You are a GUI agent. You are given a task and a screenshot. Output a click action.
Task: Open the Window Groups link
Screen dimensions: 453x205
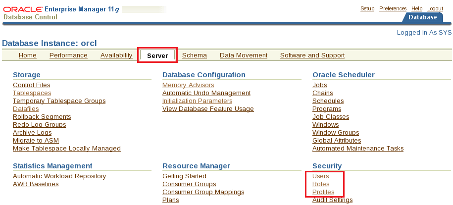[x=336, y=132]
